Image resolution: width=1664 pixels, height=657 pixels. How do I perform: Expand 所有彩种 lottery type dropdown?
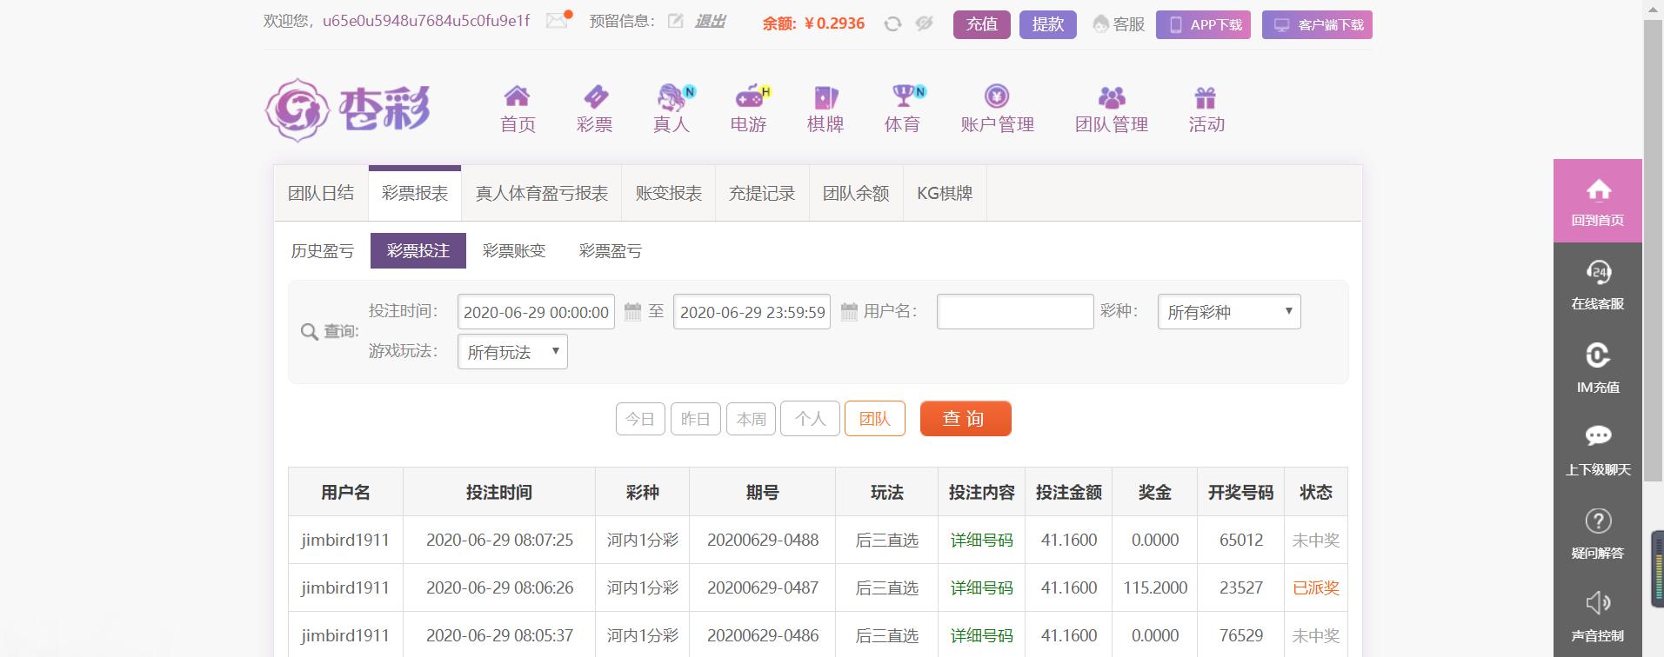(x=1229, y=312)
